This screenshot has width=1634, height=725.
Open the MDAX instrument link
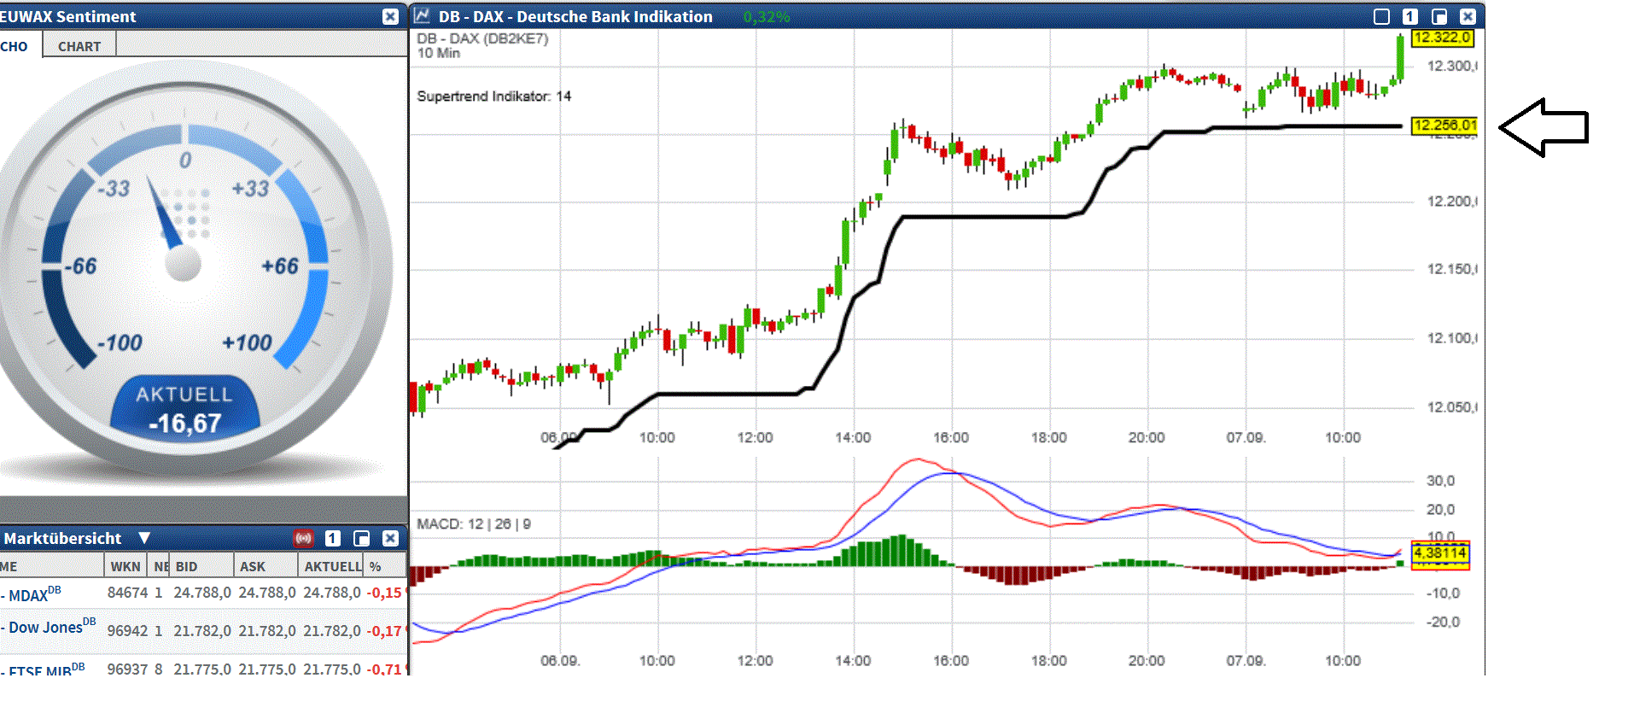[x=34, y=593]
